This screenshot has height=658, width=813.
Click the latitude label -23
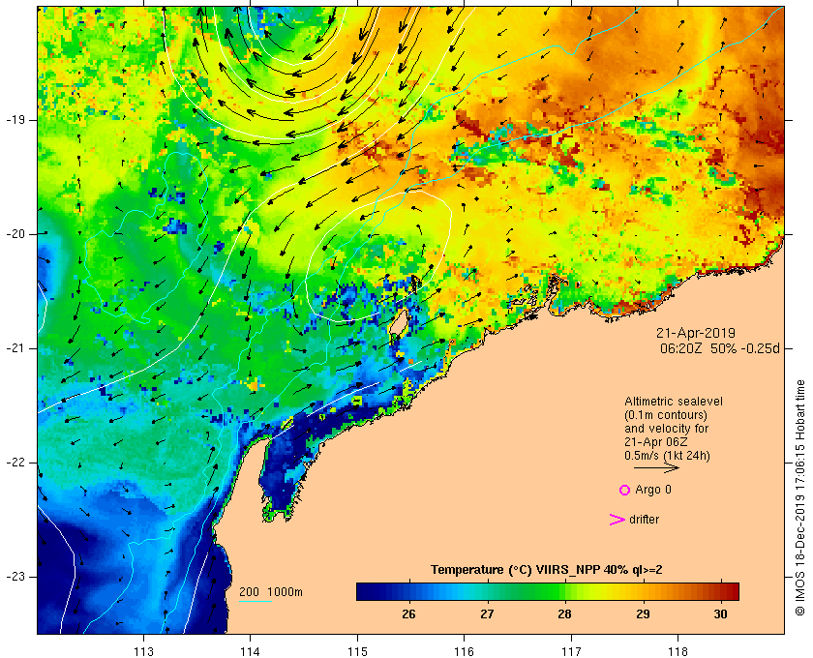(x=15, y=577)
